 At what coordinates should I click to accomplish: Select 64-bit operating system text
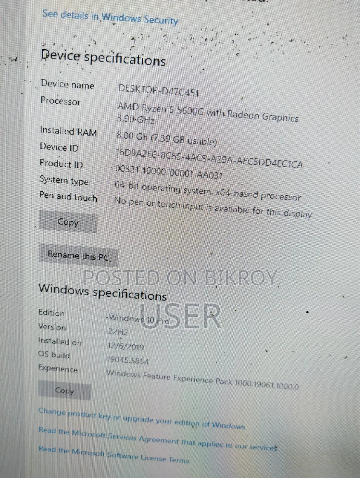[x=208, y=191]
